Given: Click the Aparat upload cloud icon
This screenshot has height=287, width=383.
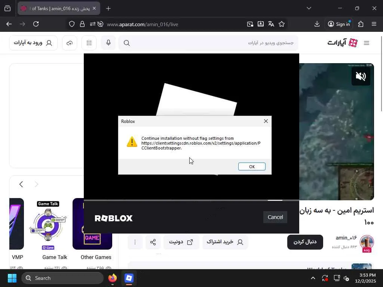Looking at the screenshot, I should [x=70, y=43].
